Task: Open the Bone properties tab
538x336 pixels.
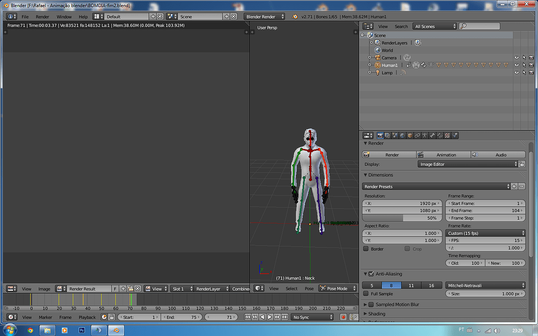Action: (x=432, y=135)
